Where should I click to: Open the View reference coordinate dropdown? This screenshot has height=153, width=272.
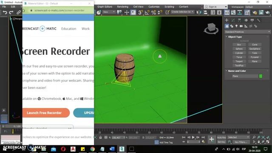(109, 12)
